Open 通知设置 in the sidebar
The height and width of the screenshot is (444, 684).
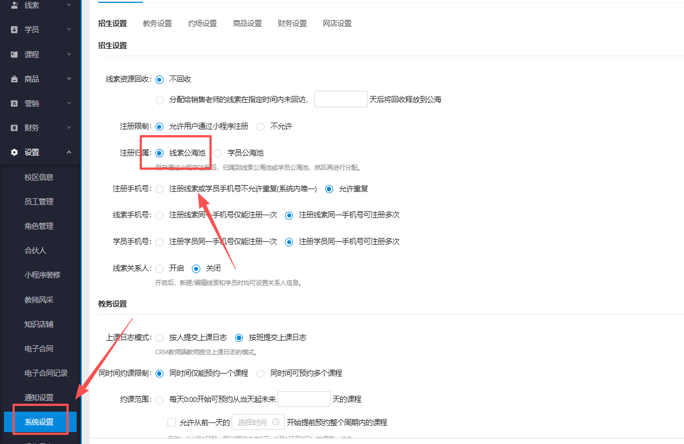39,397
